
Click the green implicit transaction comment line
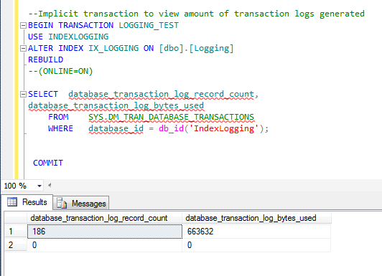pos(196,14)
